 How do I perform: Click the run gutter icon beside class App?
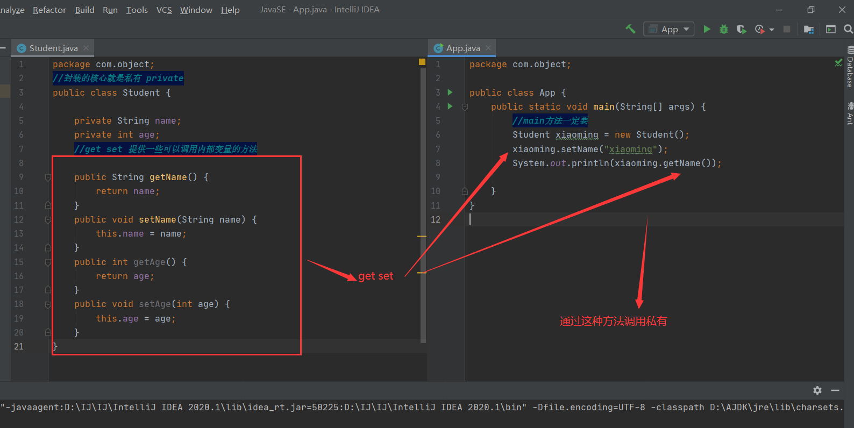[x=450, y=92]
